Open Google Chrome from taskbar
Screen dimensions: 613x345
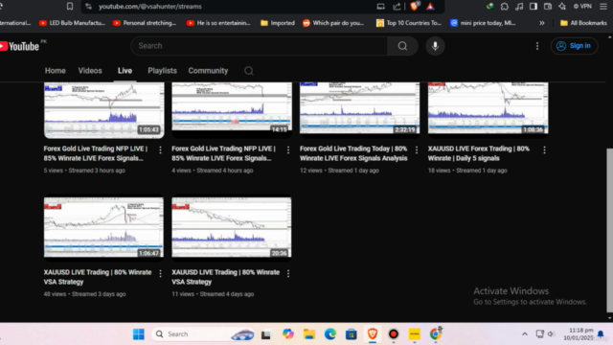tap(436, 334)
